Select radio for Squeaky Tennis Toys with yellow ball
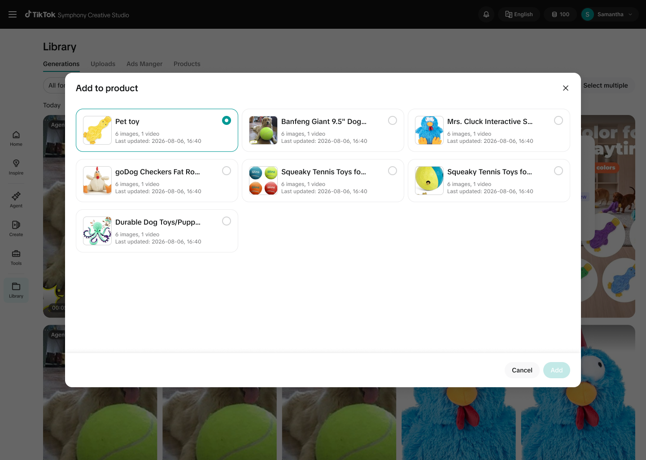Screen dimensions: 646x460 pyautogui.click(x=559, y=171)
